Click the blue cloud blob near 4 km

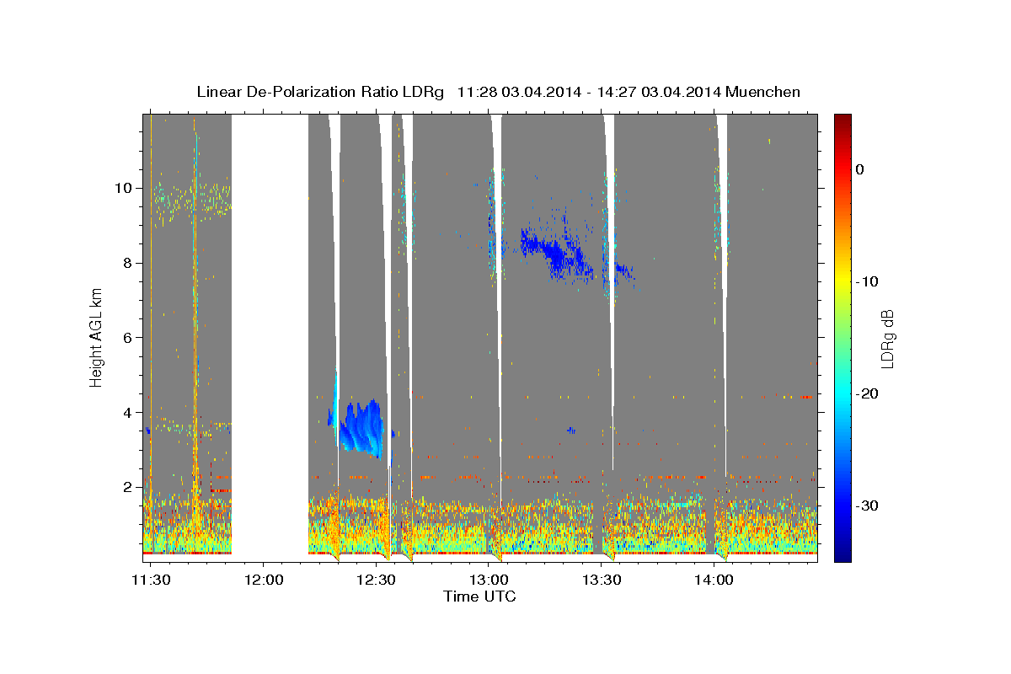coord(361,428)
